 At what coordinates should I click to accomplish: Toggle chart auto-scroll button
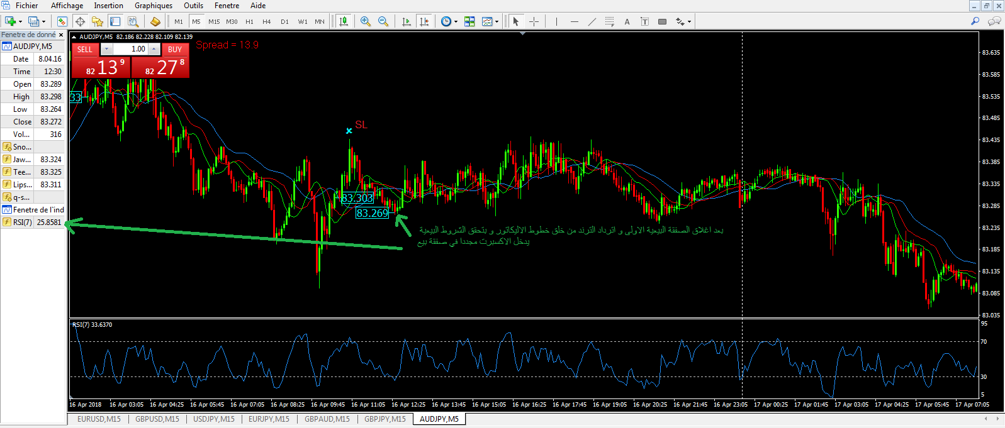tap(407, 21)
